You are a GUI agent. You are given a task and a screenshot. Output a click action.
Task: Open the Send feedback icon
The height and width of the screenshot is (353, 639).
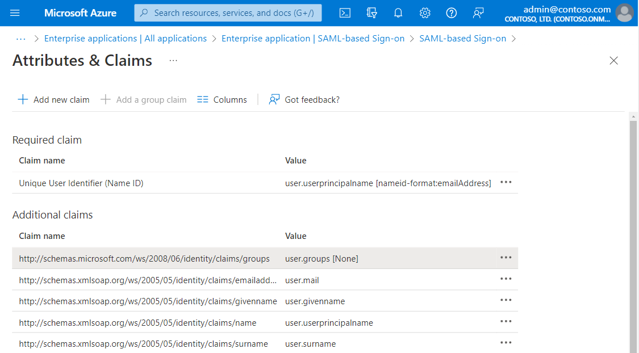coord(478,12)
